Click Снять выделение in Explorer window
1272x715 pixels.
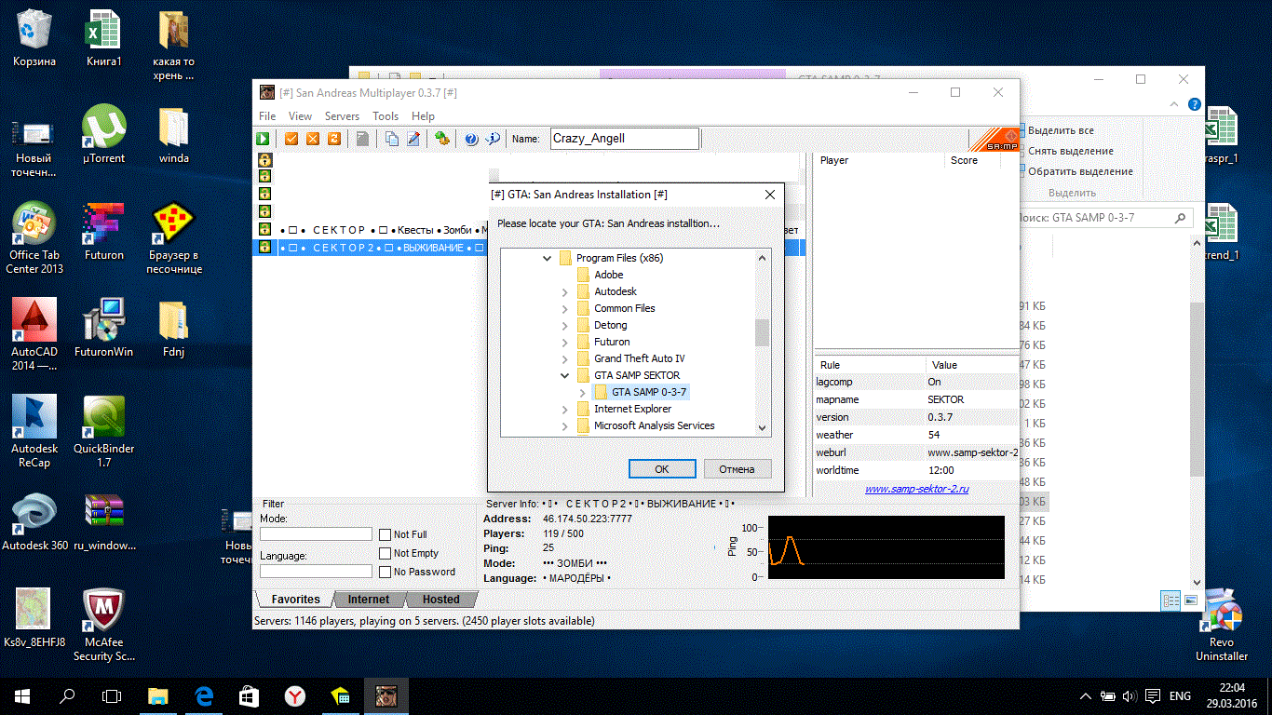click(1070, 151)
